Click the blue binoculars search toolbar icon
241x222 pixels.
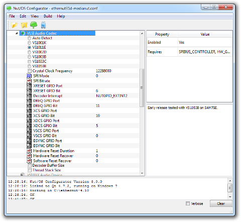(43, 25)
